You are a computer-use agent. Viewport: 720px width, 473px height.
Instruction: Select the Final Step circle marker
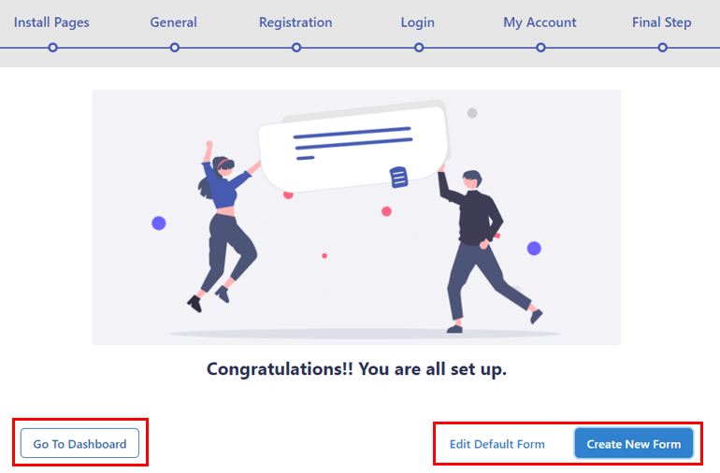(x=663, y=48)
